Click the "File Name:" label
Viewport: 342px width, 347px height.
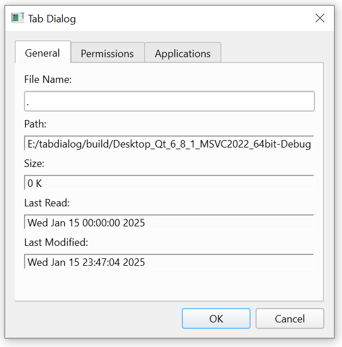(x=48, y=79)
